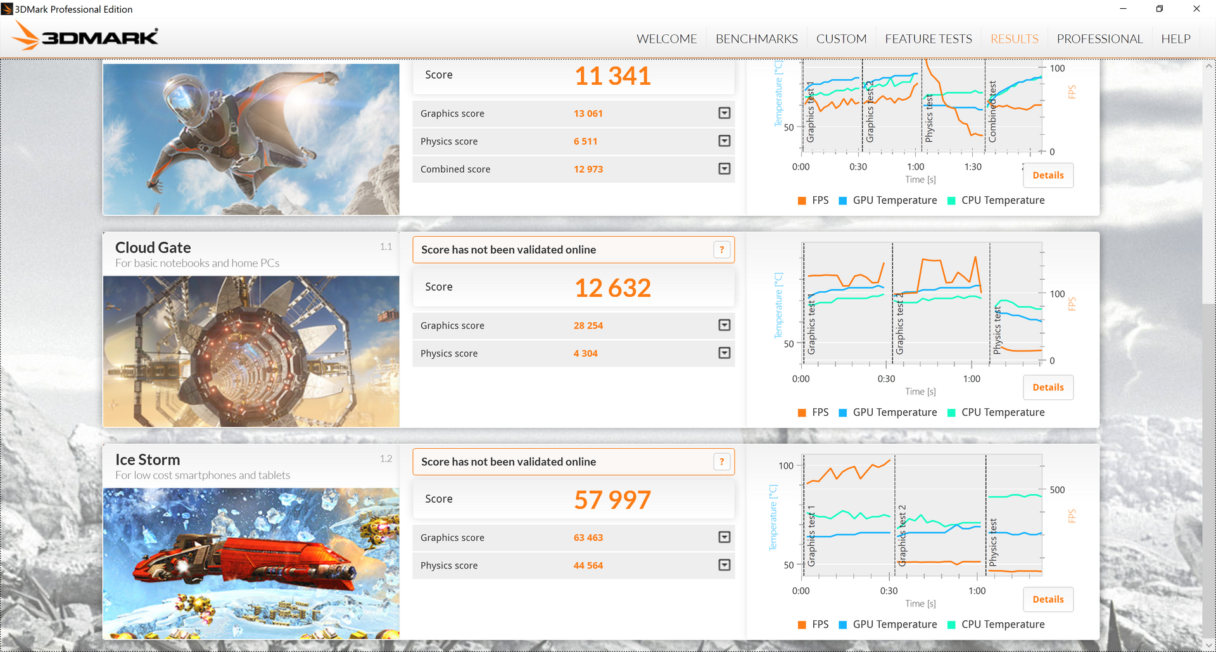Click the GPU Temperature legend swatch in the Ice Storm chart
This screenshot has height=652, width=1216.
tap(842, 625)
